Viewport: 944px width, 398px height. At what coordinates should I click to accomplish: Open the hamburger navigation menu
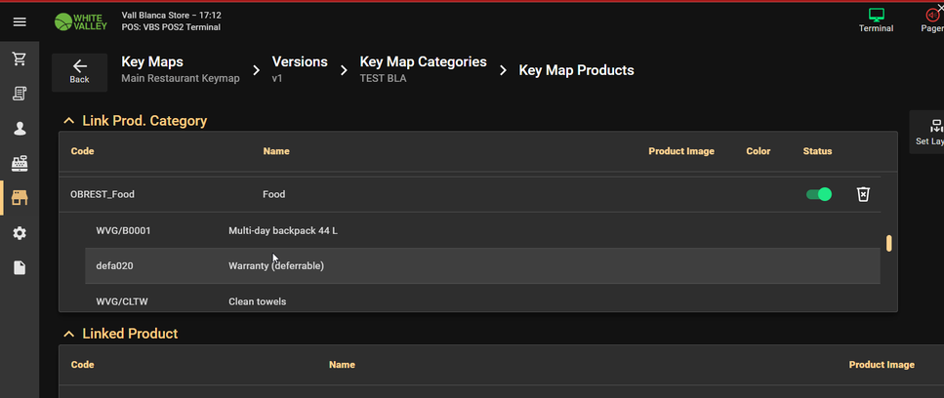pos(20,20)
